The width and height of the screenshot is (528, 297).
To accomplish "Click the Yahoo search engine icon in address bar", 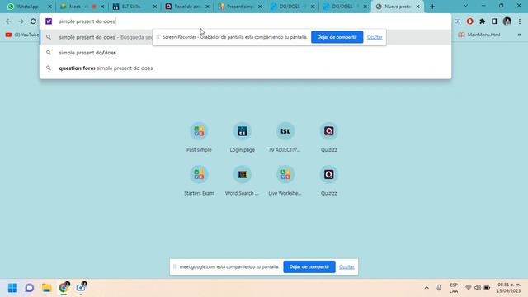I will coord(49,21).
